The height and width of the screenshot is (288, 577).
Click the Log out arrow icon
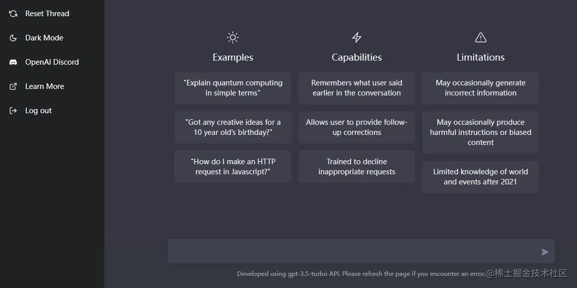click(x=13, y=111)
